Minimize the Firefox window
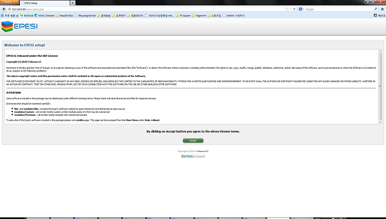Image resolution: width=386 pixels, height=219 pixels. (368, 2)
